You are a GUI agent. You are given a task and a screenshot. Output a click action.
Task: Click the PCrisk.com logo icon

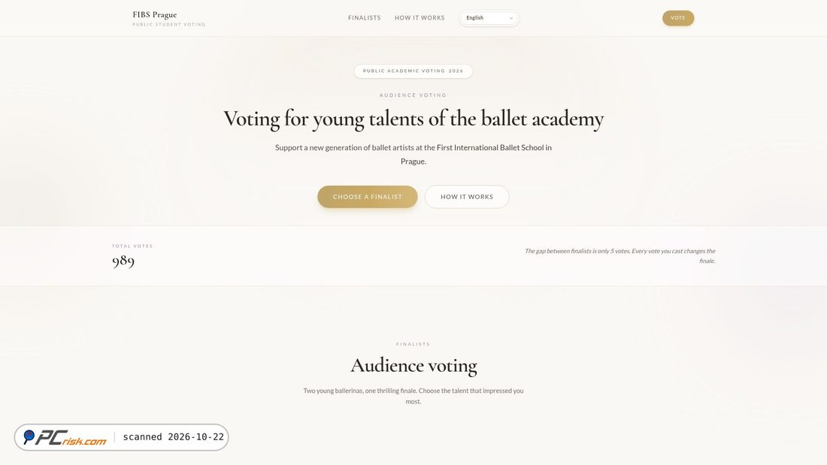pyautogui.click(x=29, y=436)
